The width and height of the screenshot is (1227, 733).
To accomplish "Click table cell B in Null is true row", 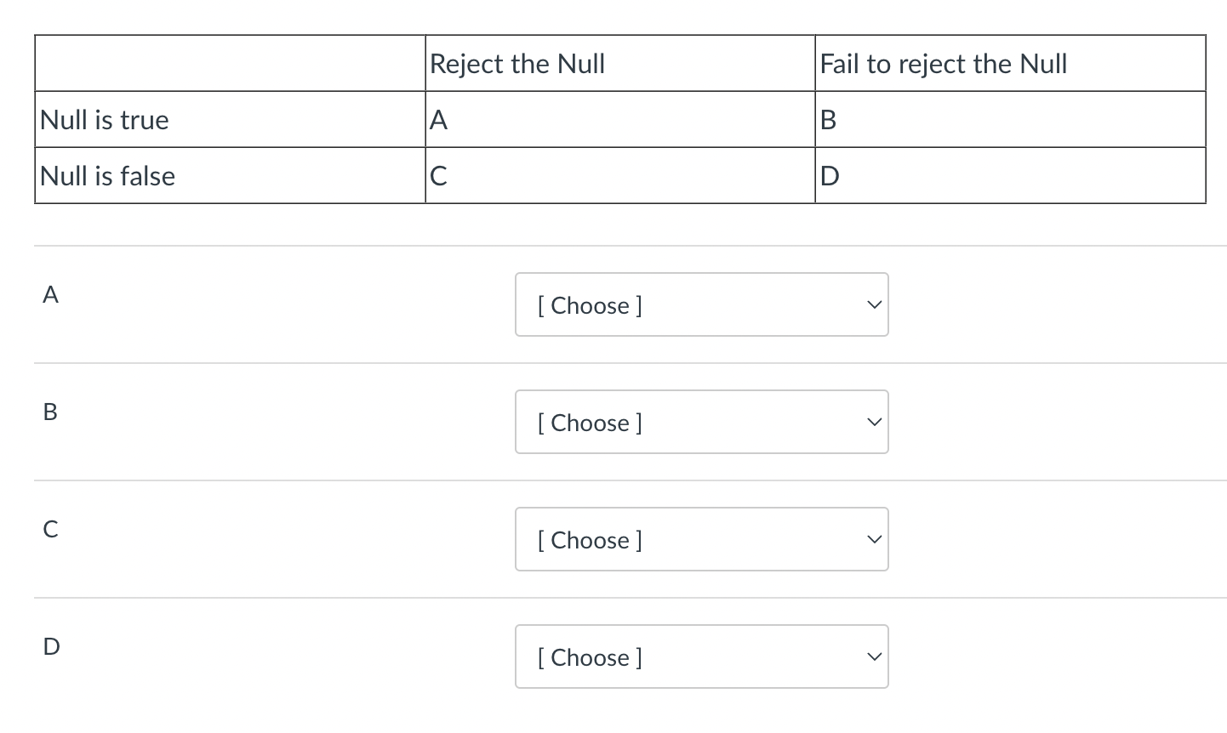I will point(828,120).
